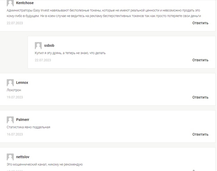The width and height of the screenshot is (217, 171).
Task: Open the Palmerr username
Action: click(x=23, y=120)
